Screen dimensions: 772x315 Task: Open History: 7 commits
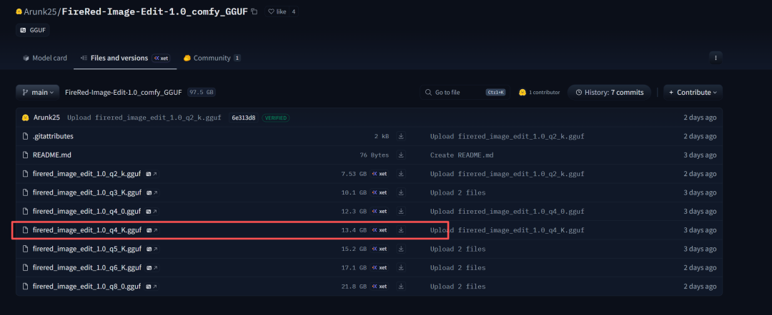(610, 92)
